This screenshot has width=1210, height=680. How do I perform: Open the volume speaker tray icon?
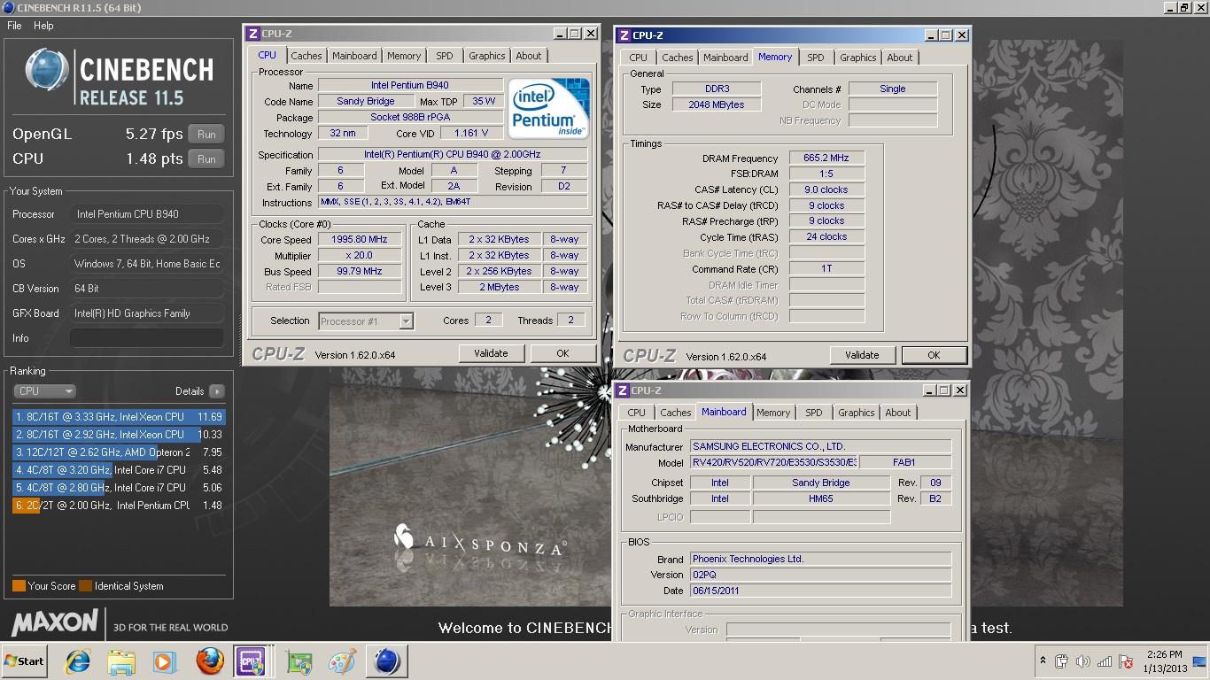point(1082,661)
